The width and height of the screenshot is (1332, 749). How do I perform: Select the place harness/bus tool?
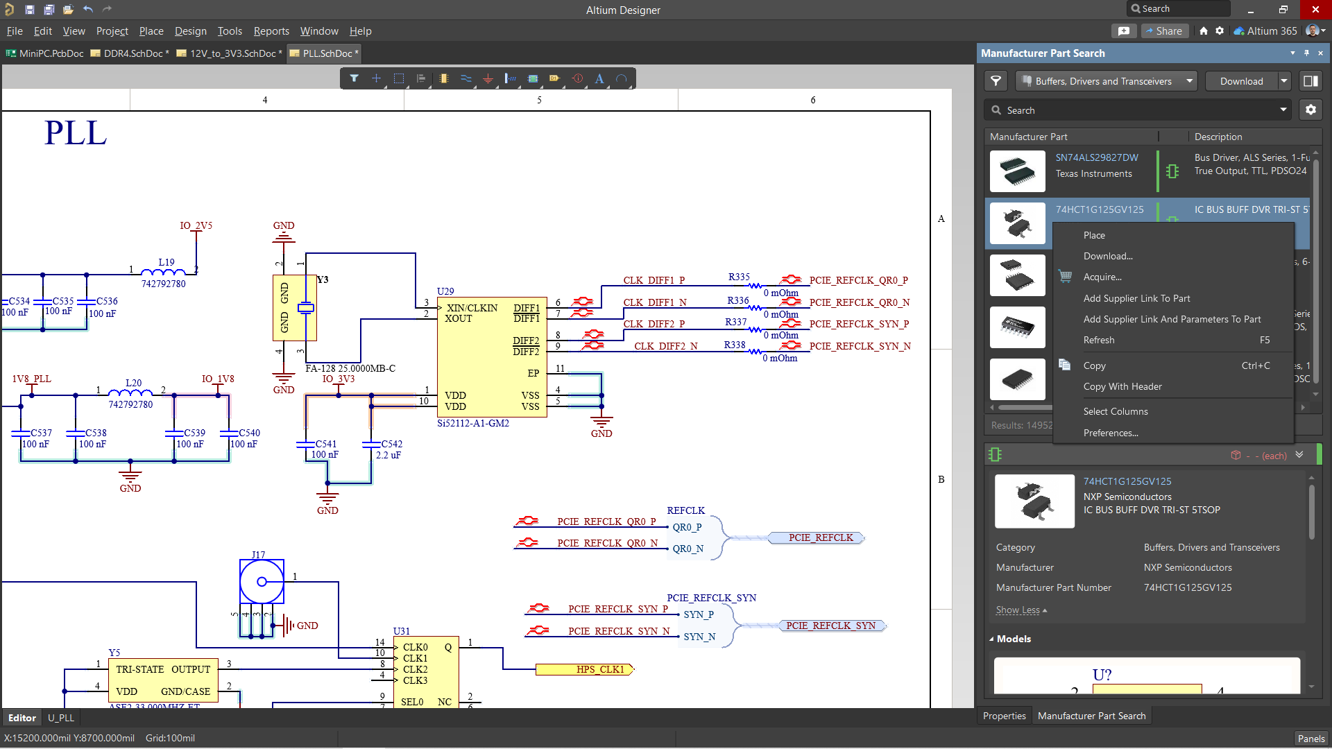pyautogui.click(x=511, y=78)
